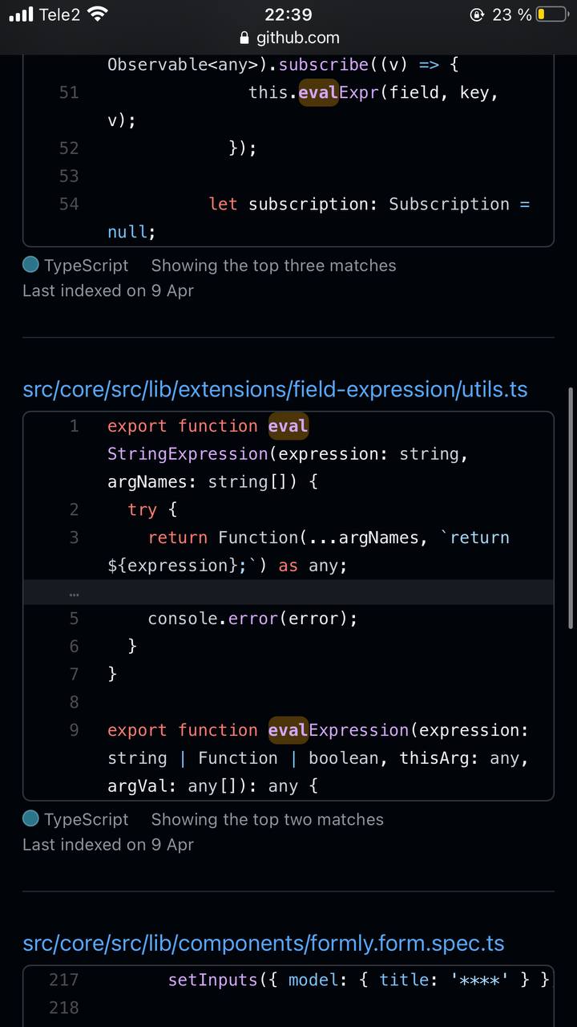Image resolution: width=577 pixels, height=1027 pixels.
Task: Tap 'Last indexed on 9 Apr' under utils.ts
Action: pos(108,844)
